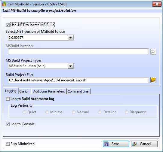Click the application icon in the title bar
The height and width of the screenshot is (152, 163).
coord(4,4)
